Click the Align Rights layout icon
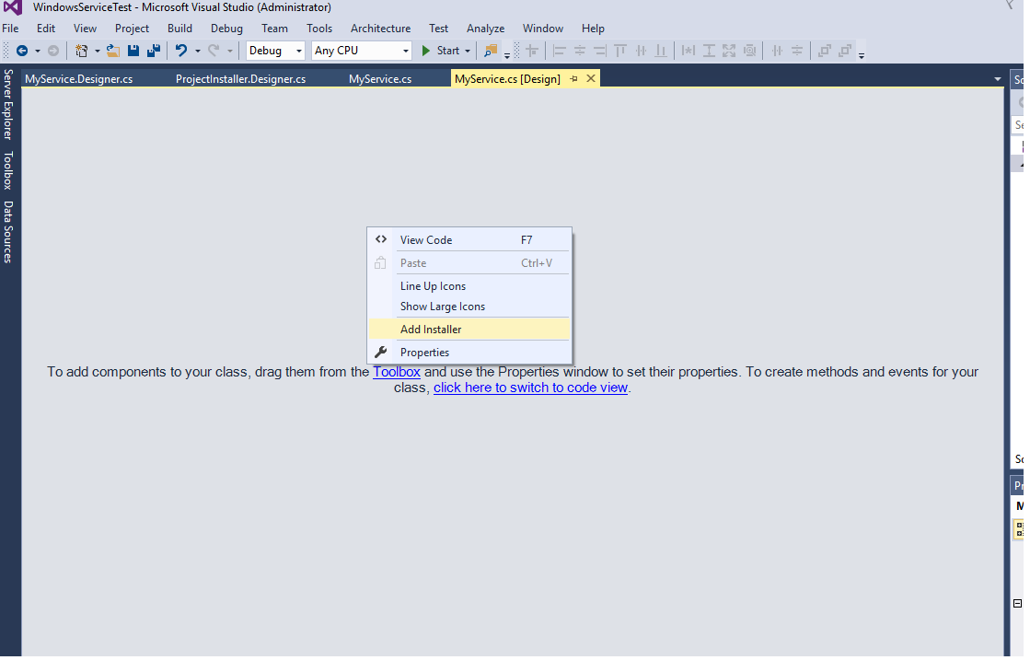This screenshot has height=660, width=1030. [x=600, y=51]
